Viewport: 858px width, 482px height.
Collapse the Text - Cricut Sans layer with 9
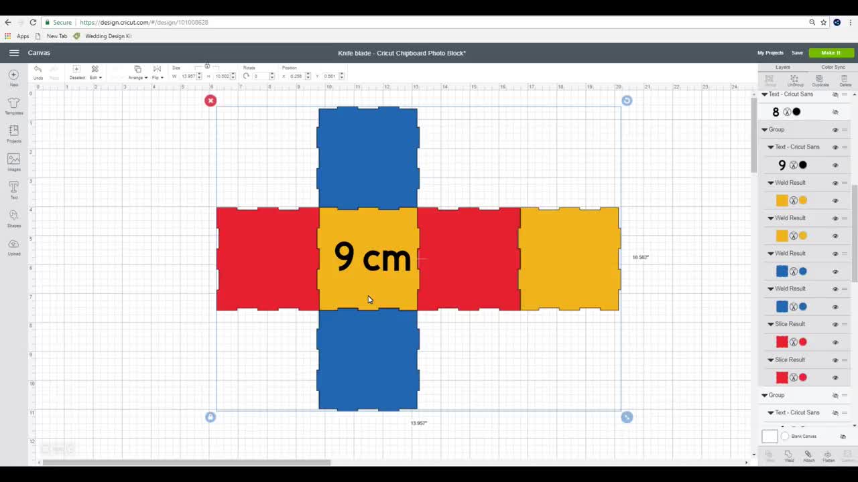(771, 147)
